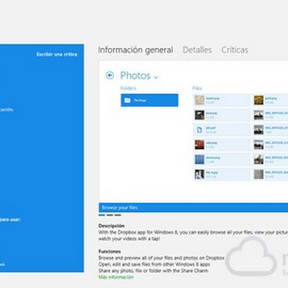The height and width of the screenshot is (288, 288).
Task: Follow the green Más información link
Action: tap(116, 277)
